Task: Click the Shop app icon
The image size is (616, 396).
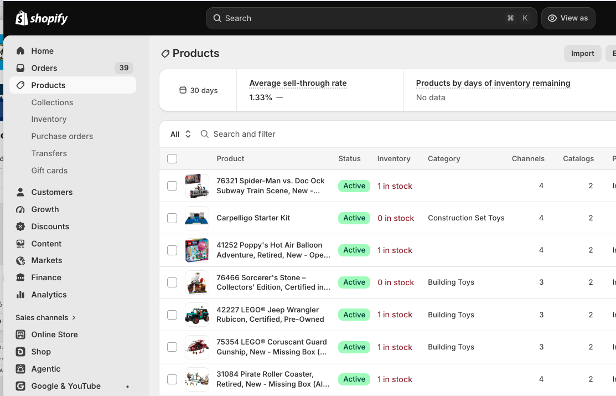Action: (x=20, y=352)
